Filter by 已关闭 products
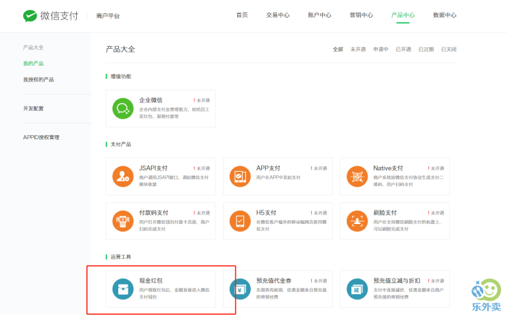The image size is (507, 315). click(x=449, y=49)
